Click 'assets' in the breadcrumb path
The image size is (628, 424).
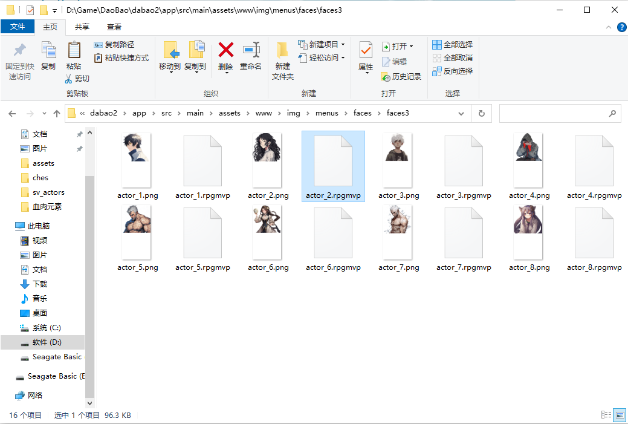pos(230,113)
